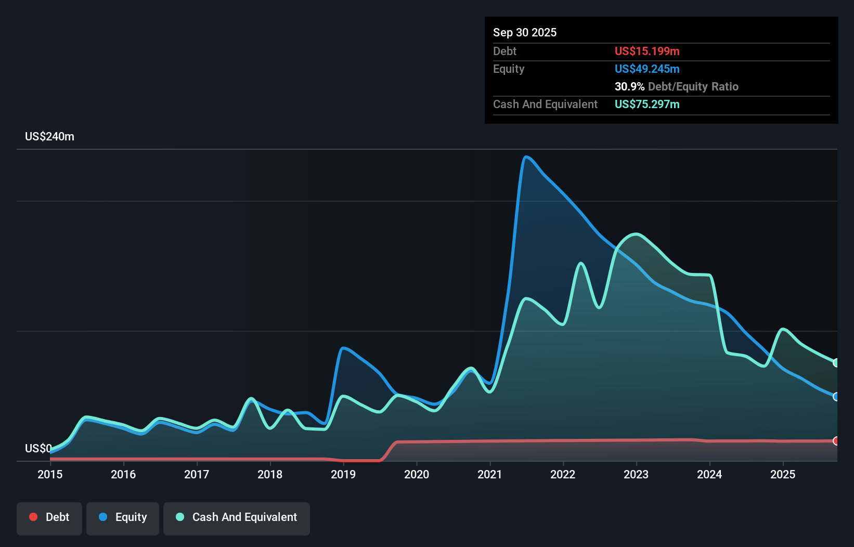Click the Sep 30 2025 tooltip header
Viewport: 854px width, 547px height.
coord(525,32)
